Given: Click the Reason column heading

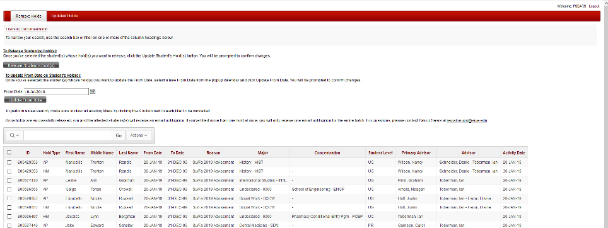Looking at the screenshot, I should 213,153.
